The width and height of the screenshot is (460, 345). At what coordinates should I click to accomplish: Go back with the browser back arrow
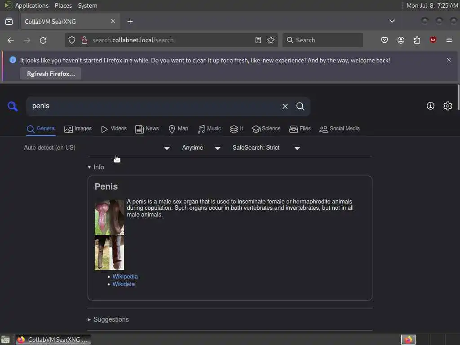[x=11, y=40]
